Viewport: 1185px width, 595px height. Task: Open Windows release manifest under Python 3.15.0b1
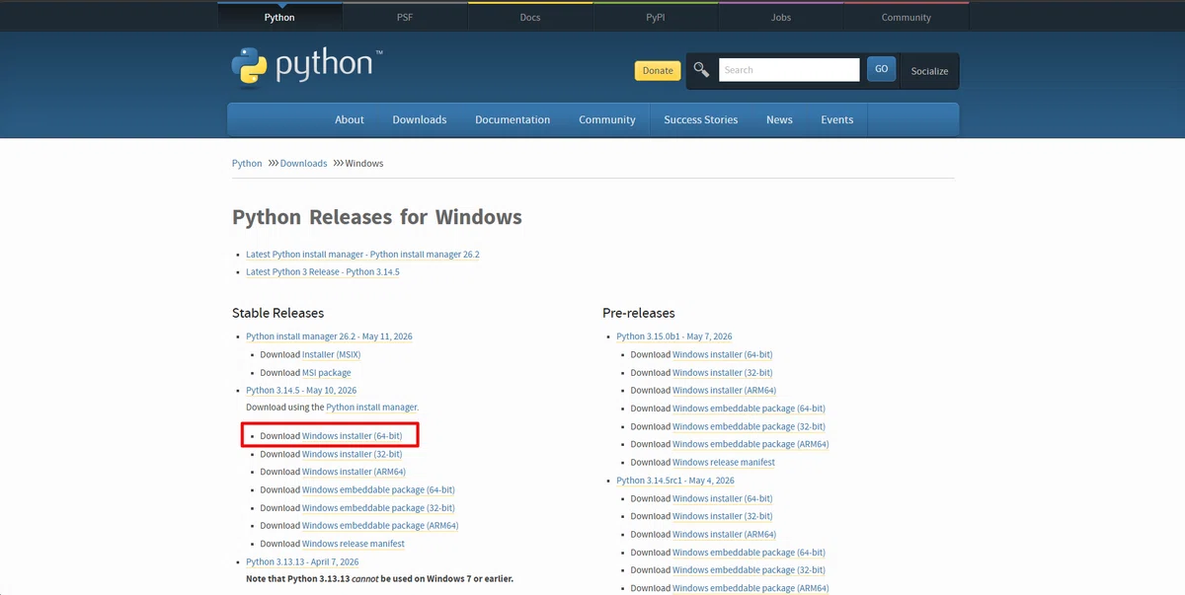(x=724, y=462)
